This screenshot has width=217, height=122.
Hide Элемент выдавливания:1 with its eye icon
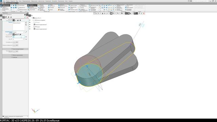tap(30, 25)
